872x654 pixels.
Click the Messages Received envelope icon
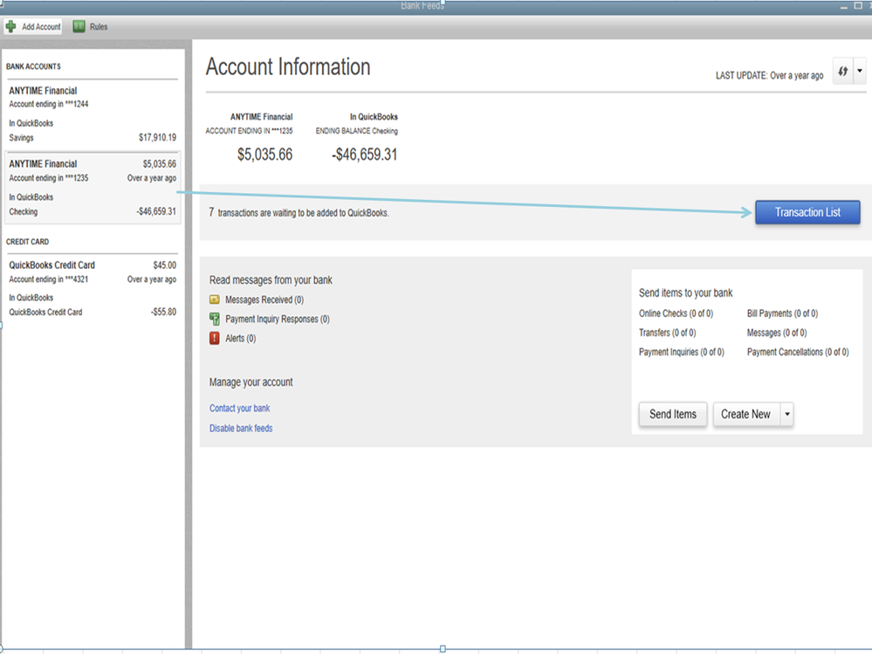point(214,299)
